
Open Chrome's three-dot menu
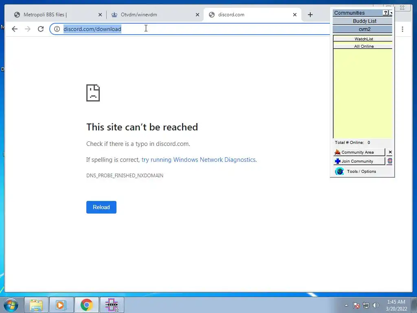[x=402, y=29]
